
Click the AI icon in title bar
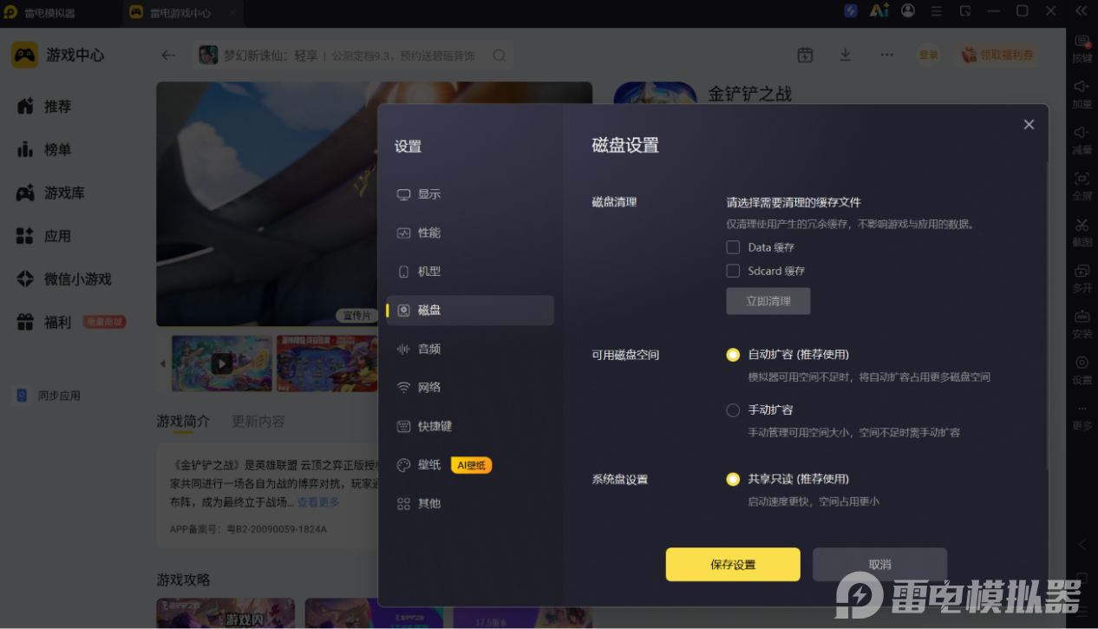(879, 10)
